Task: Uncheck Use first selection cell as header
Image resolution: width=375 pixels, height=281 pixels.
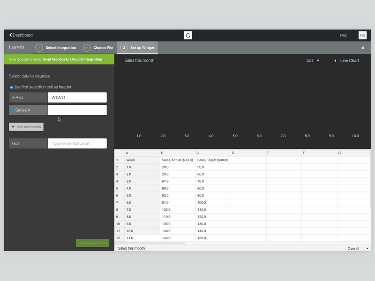Action: click(x=11, y=87)
